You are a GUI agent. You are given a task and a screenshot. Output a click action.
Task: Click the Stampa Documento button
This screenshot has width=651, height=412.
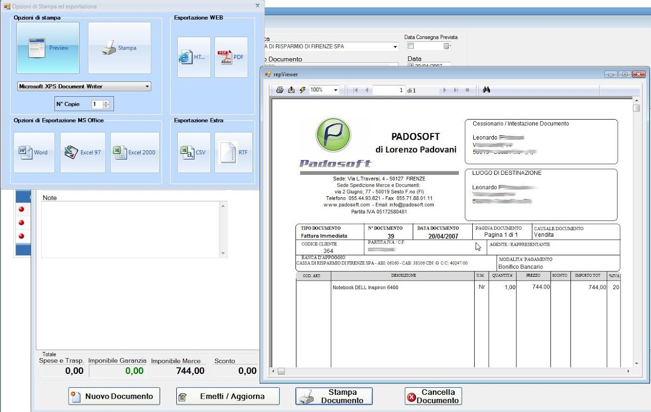click(x=334, y=396)
